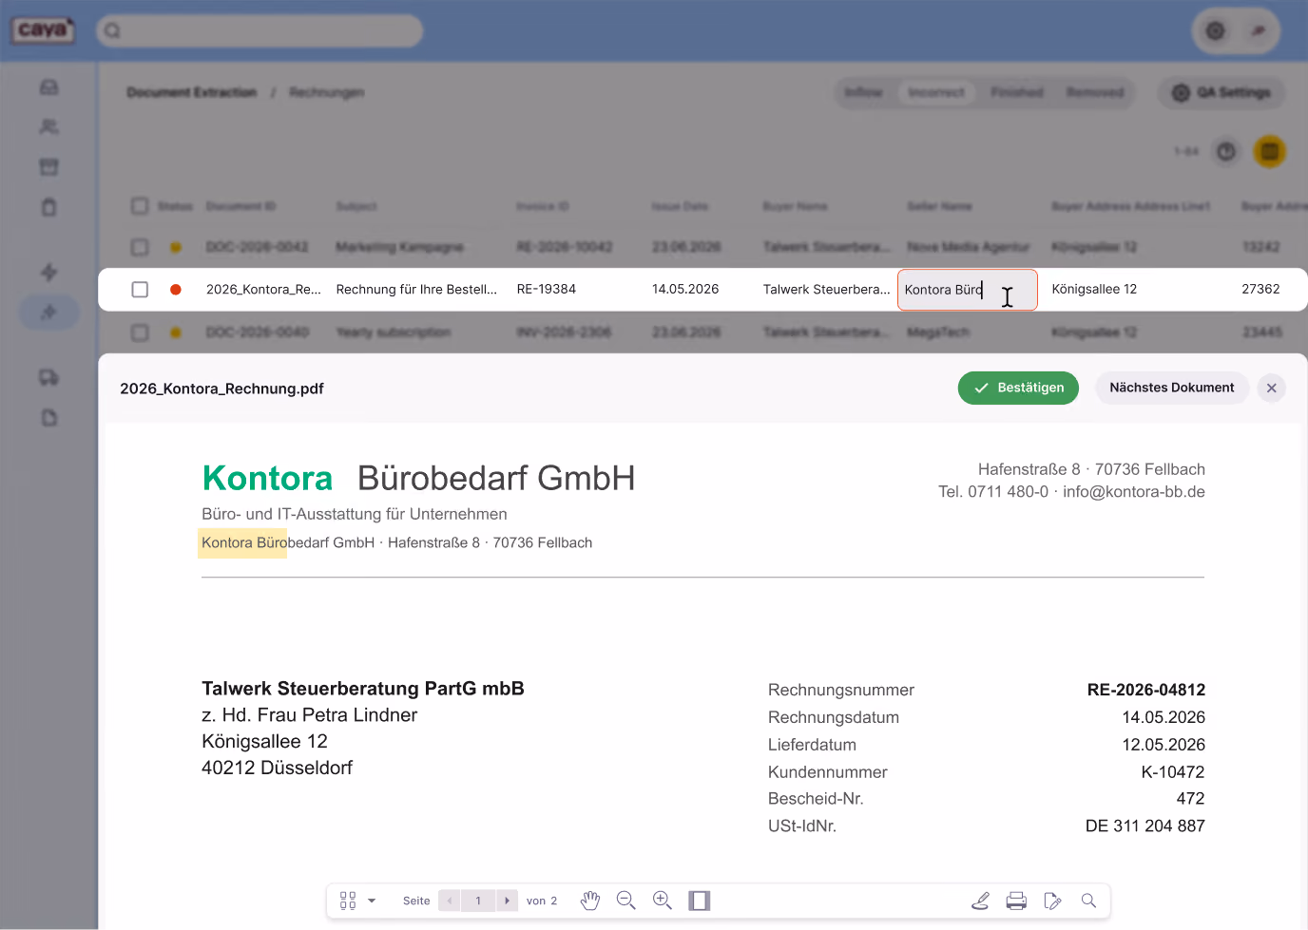Tick the checkbox for DOC-2026-0042 row

click(140, 247)
